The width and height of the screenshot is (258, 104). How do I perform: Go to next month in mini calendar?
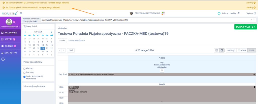[52, 32]
